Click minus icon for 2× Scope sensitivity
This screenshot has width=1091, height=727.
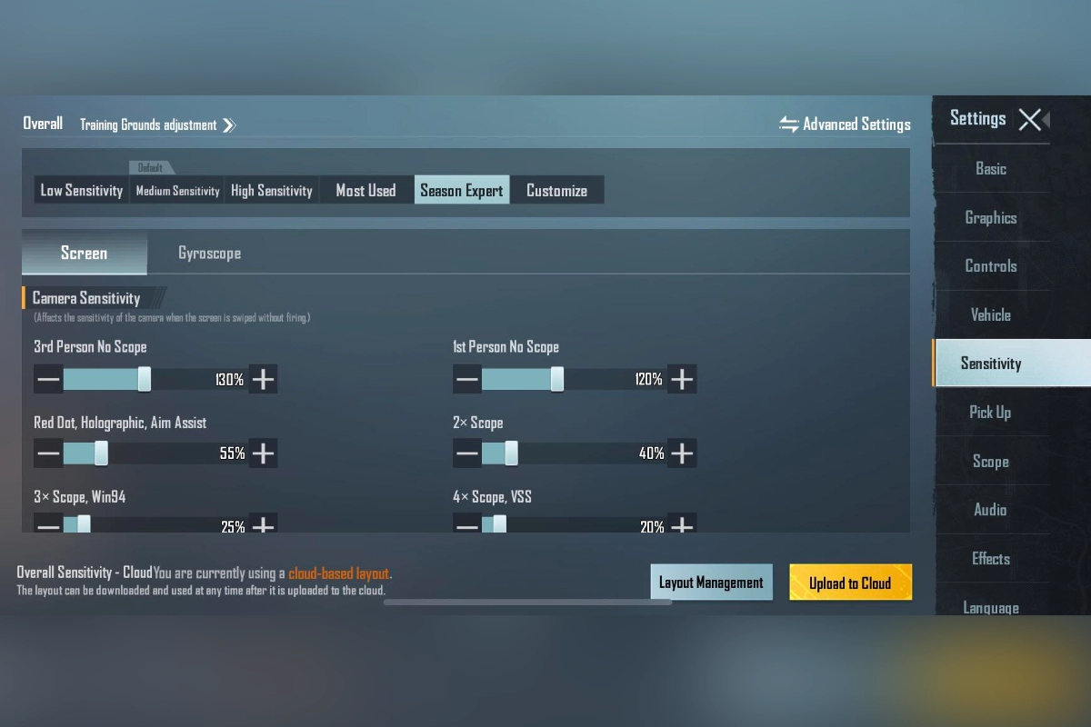click(467, 453)
